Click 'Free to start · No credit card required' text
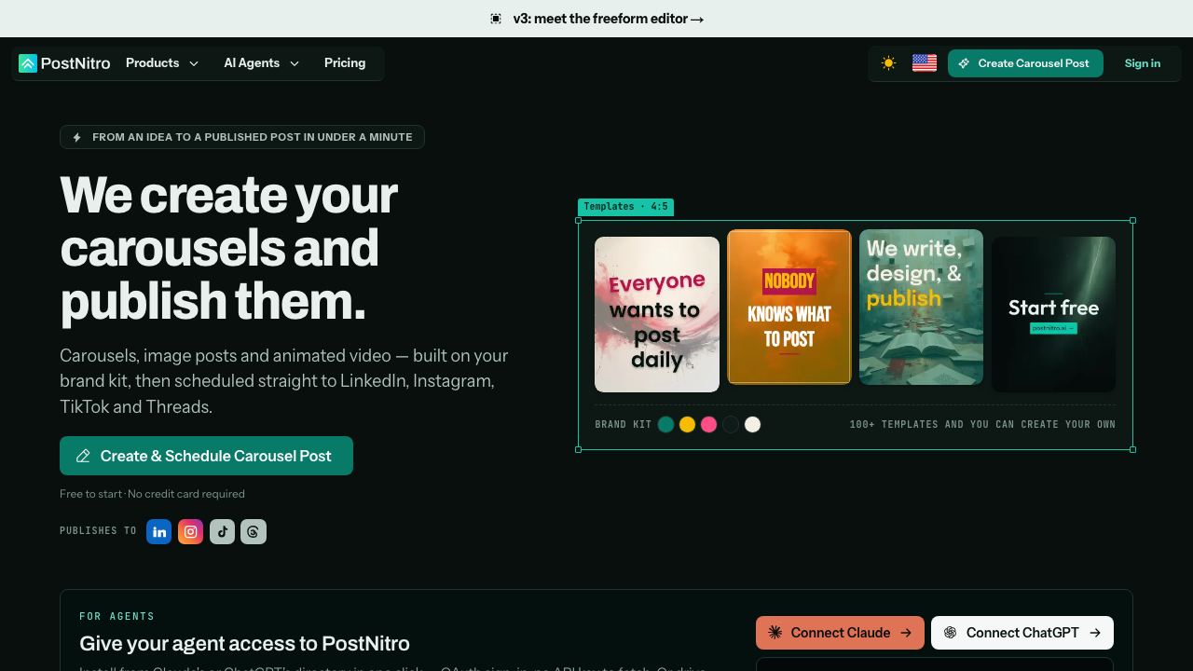 coord(152,494)
